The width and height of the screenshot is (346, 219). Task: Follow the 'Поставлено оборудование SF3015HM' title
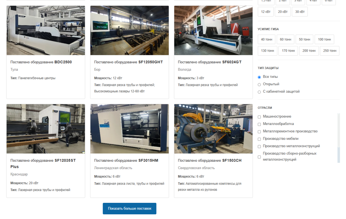[126, 160]
